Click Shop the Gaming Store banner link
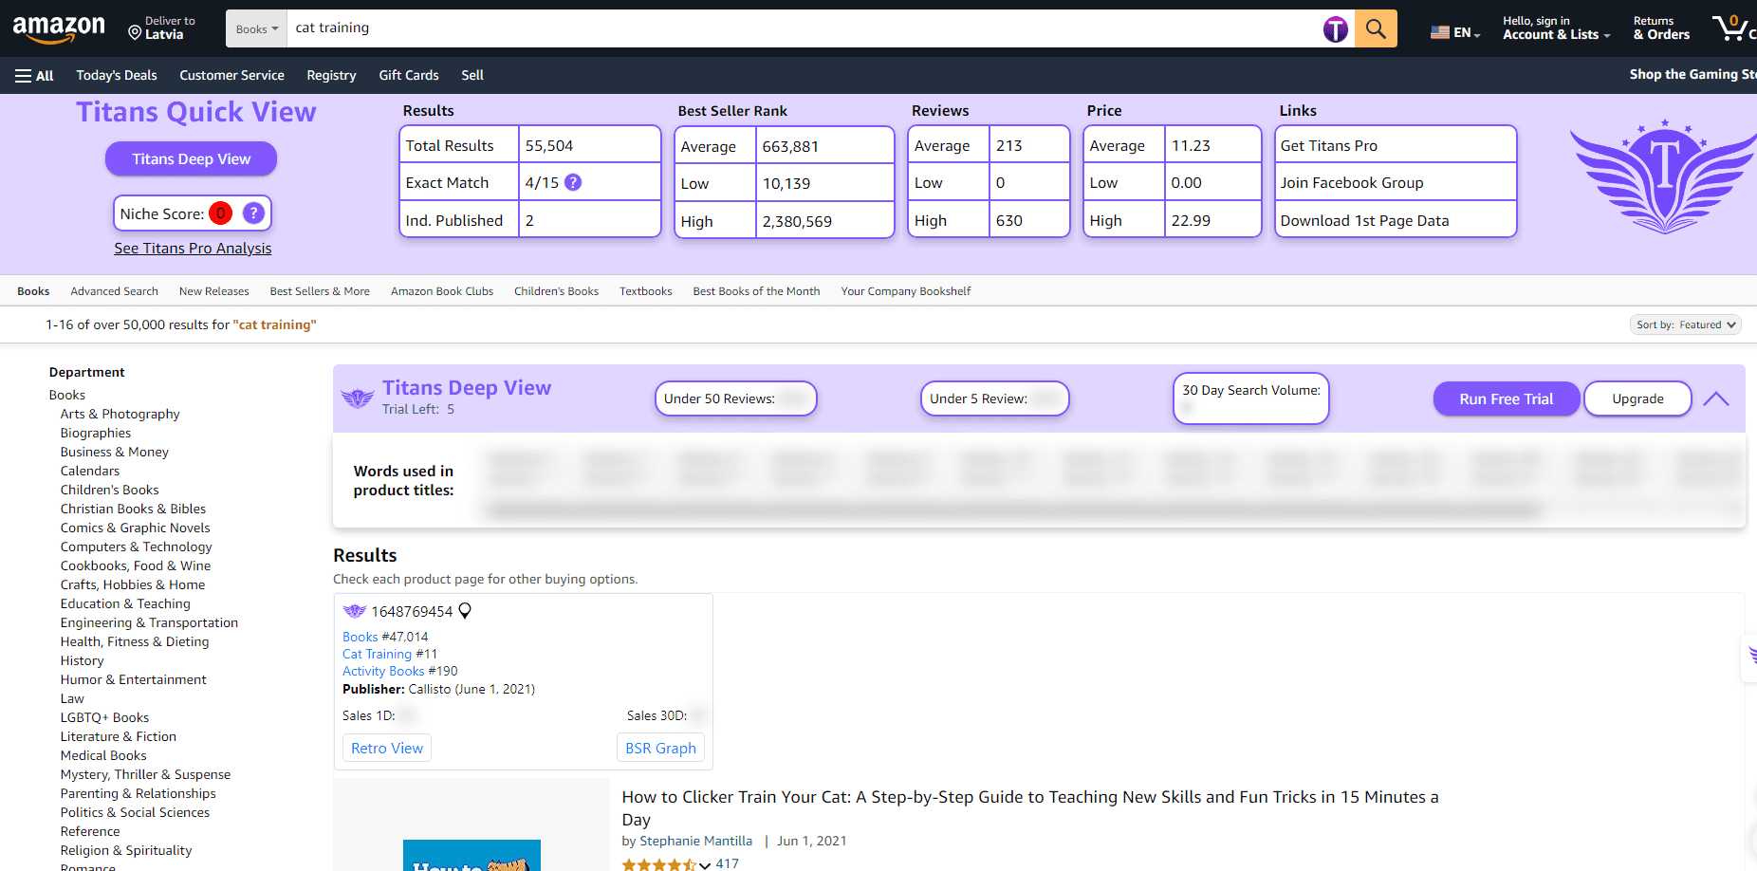Screen dimensions: 1757x871 (1693, 74)
